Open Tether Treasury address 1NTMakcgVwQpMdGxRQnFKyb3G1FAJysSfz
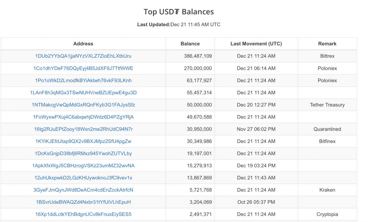The width and height of the screenshot is (368, 222). 83,105
